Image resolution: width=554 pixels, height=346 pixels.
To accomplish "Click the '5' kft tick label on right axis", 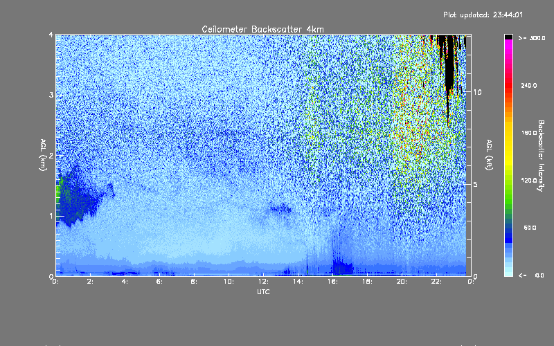I will (476, 185).
